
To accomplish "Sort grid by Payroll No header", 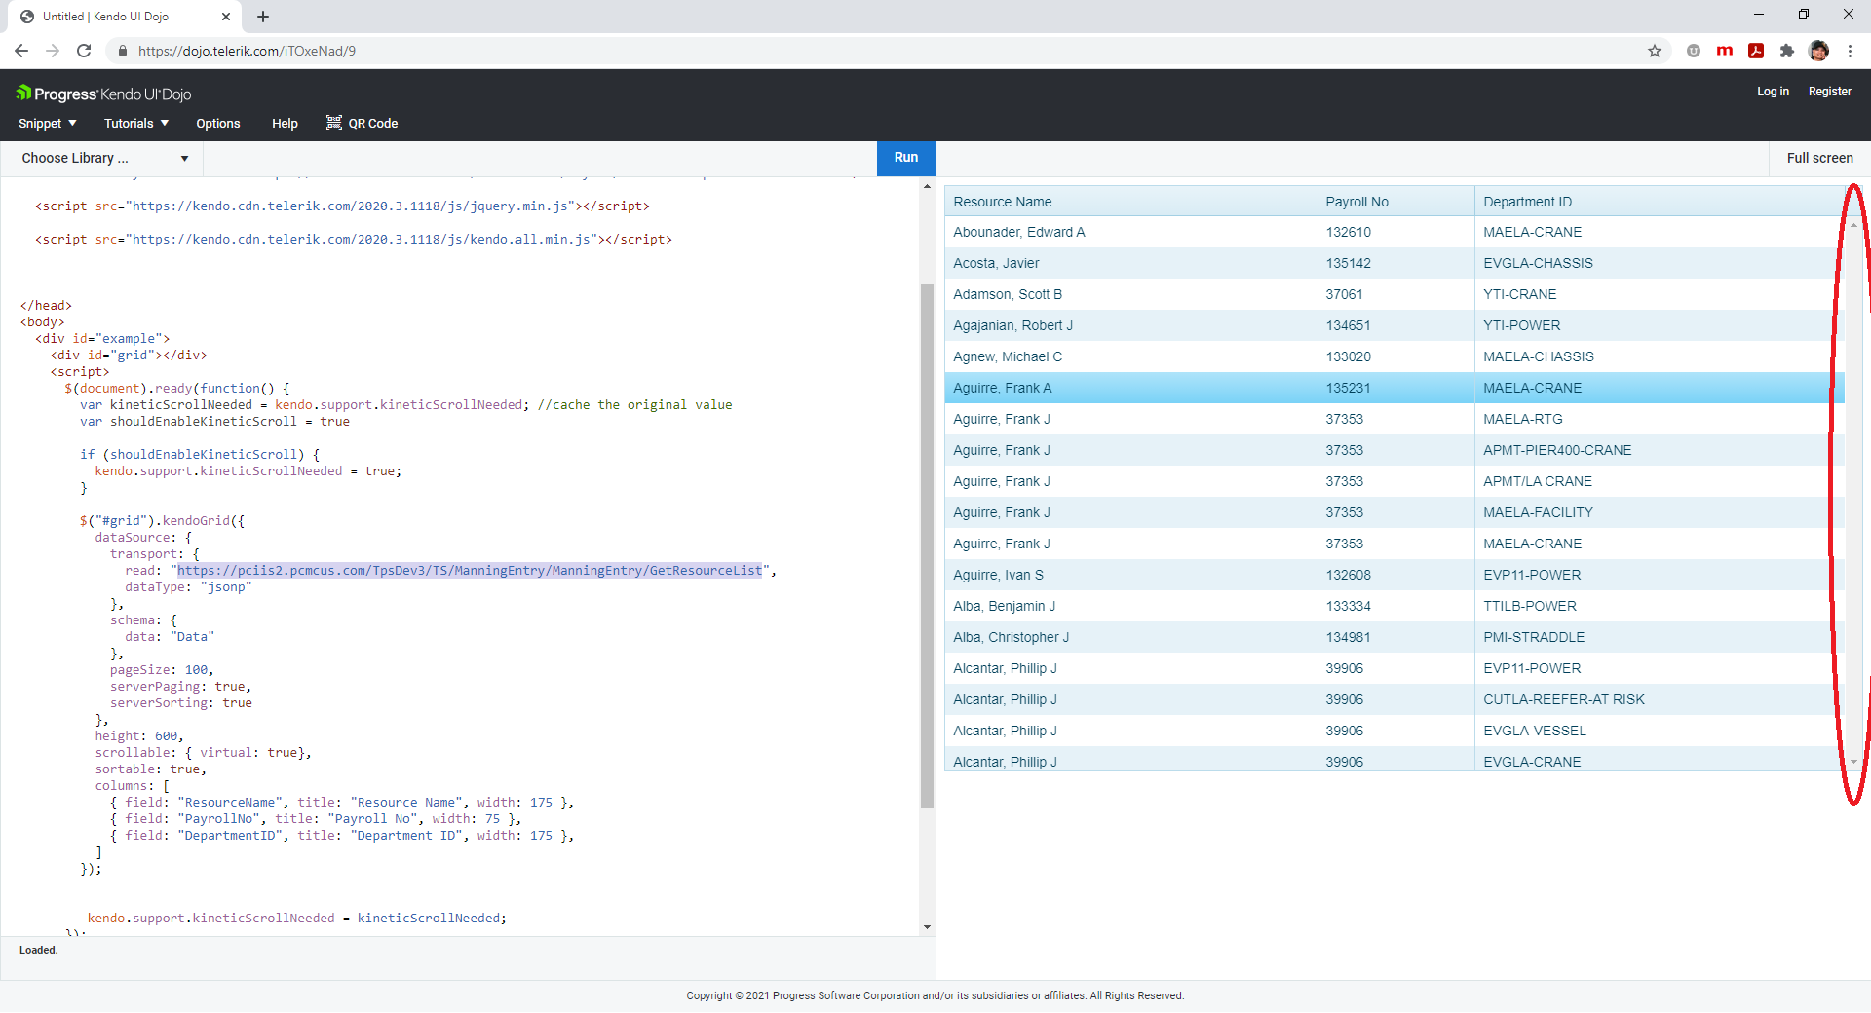I will click(1356, 202).
